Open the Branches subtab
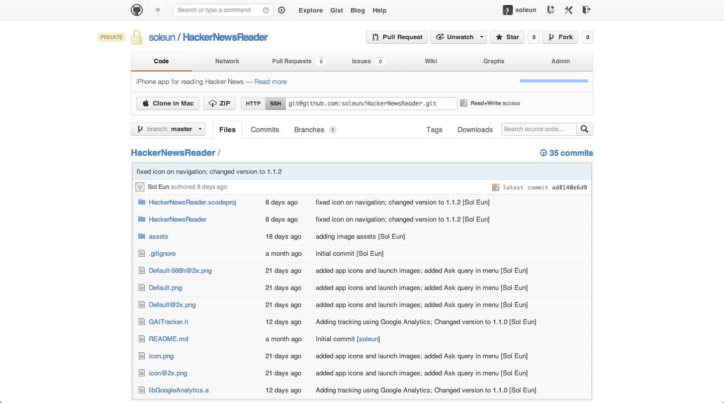The height and width of the screenshot is (403, 724). [315, 130]
